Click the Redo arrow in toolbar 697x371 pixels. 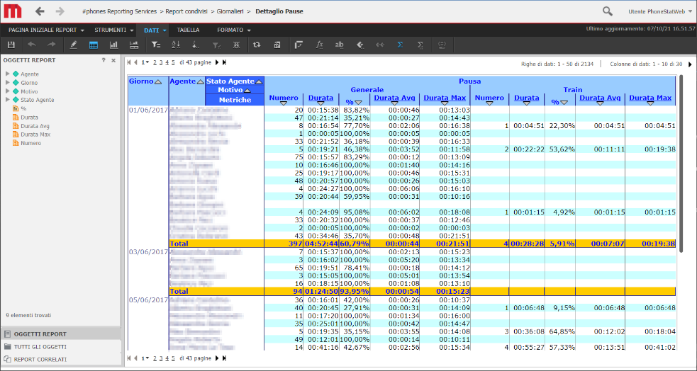click(52, 45)
